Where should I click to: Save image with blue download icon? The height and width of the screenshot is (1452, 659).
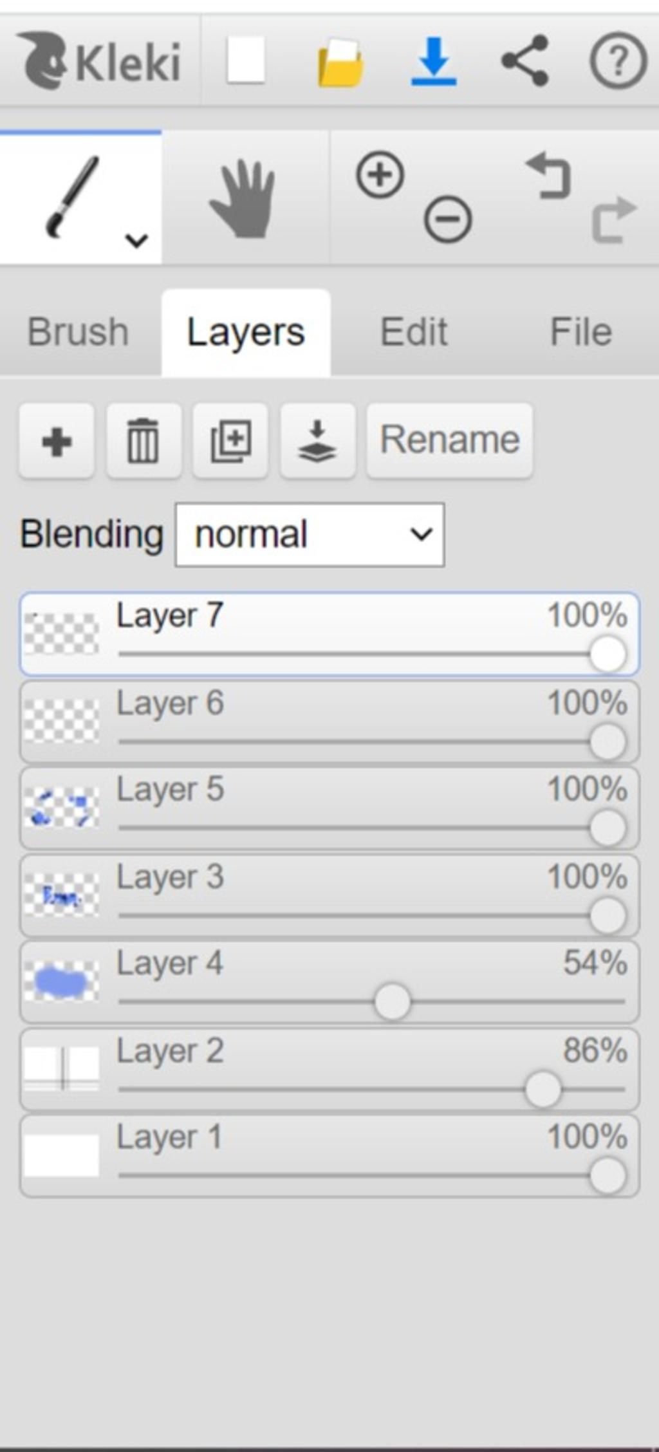pyautogui.click(x=434, y=62)
